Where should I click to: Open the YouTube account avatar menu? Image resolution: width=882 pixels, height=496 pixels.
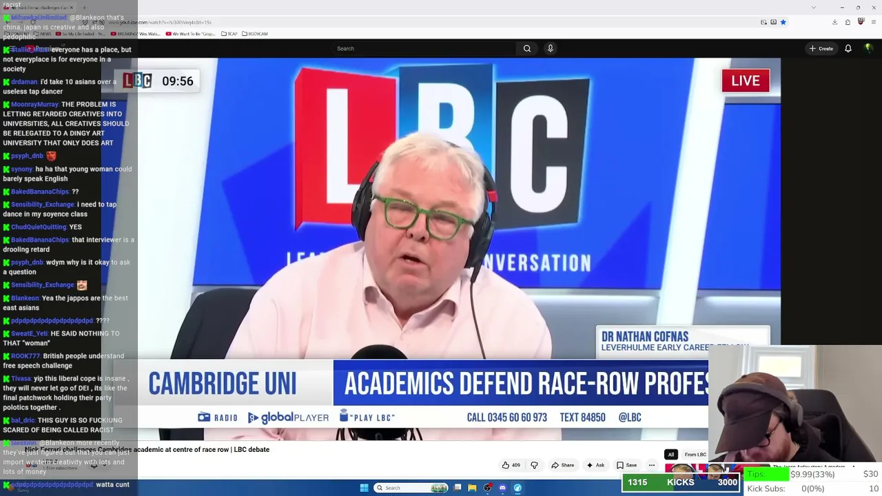point(868,48)
